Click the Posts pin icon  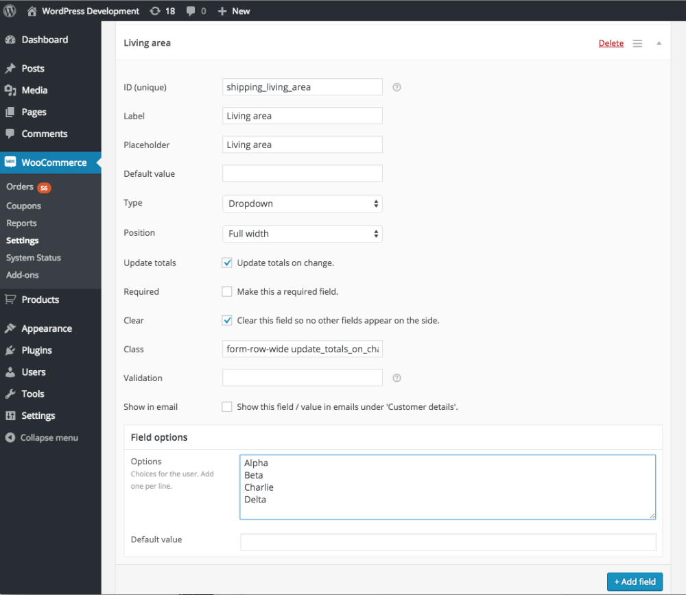[x=10, y=69]
